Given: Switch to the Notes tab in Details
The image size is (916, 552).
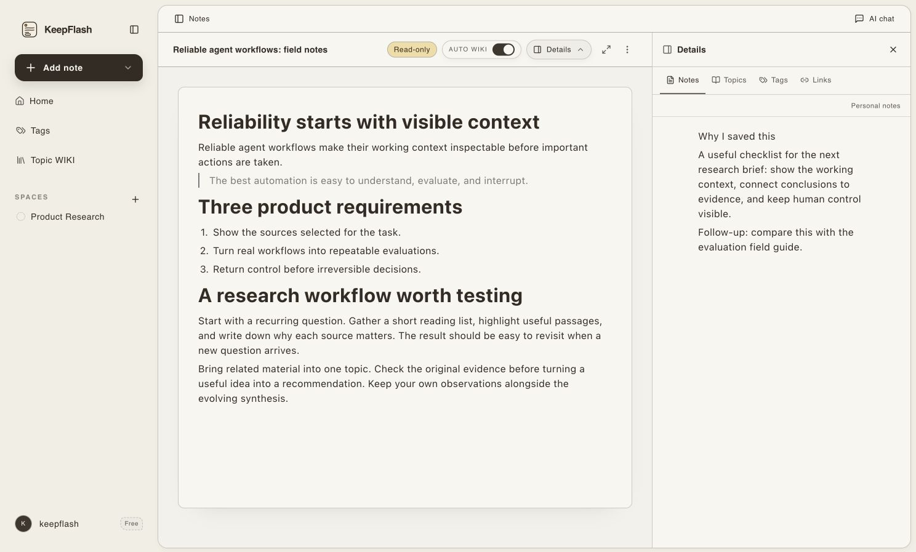Looking at the screenshot, I should (683, 80).
